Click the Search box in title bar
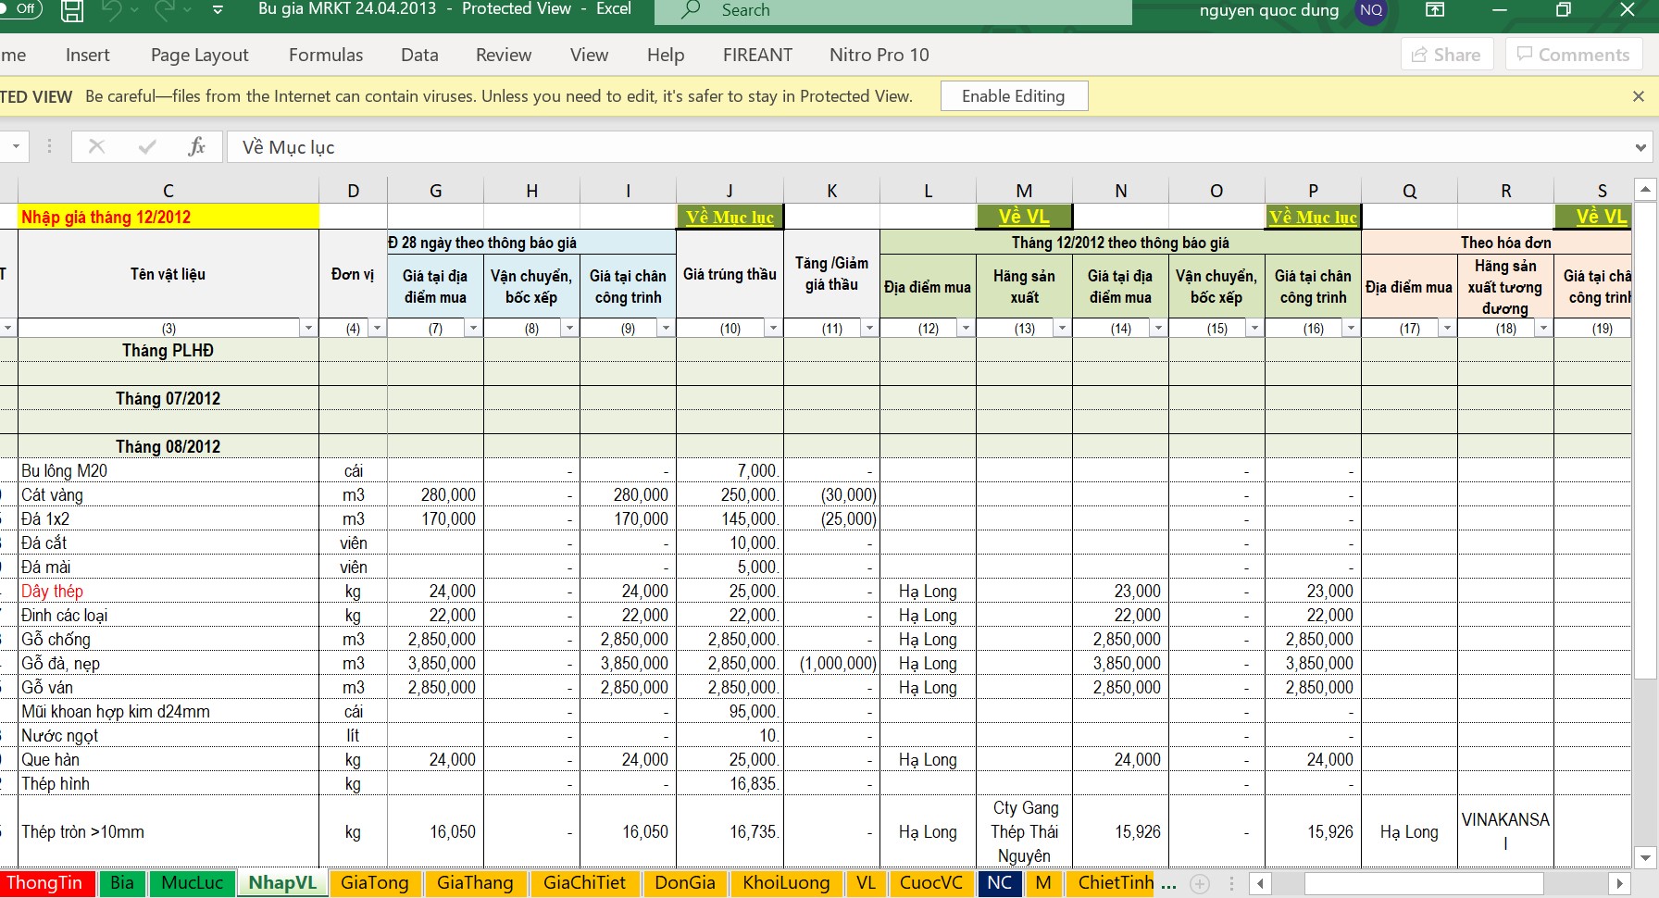 pyautogui.click(x=892, y=10)
